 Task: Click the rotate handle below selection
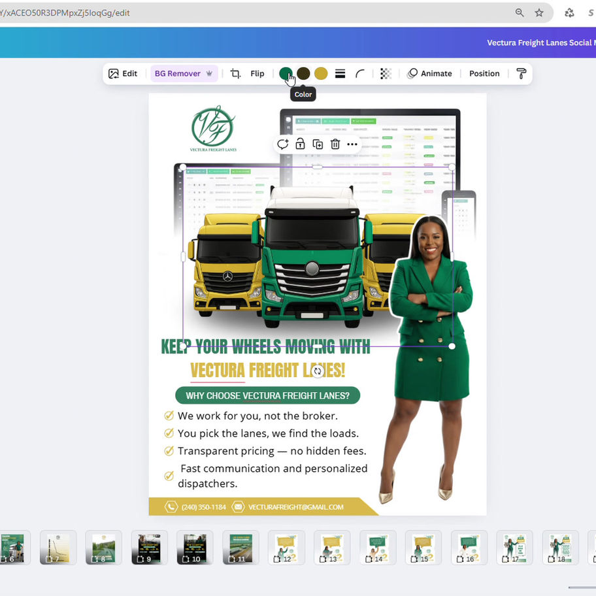pos(318,371)
